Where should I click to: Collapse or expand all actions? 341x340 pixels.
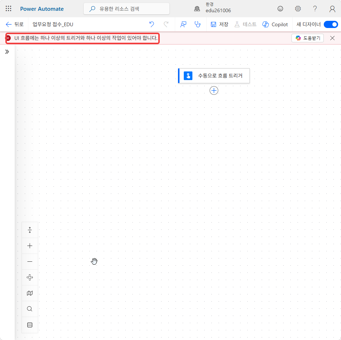(30, 230)
